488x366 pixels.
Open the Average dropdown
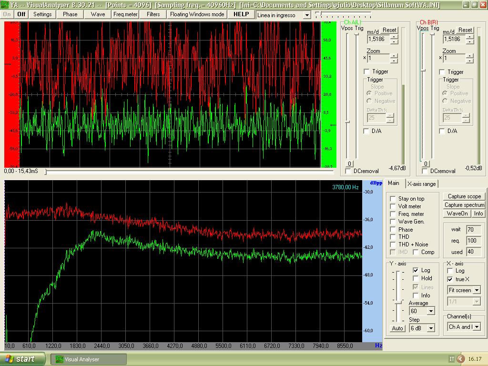pyautogui.click(x=431, y=311)
